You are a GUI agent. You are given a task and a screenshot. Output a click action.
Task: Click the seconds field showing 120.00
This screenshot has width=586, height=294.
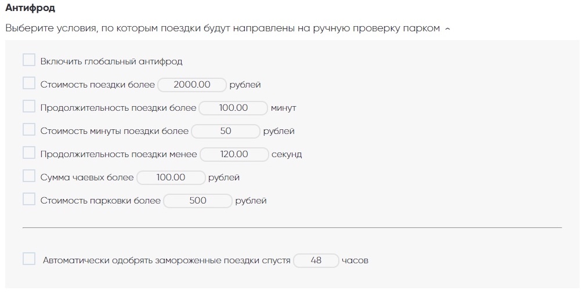[x=234, y=154]
